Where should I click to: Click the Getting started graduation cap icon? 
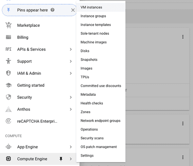coord(9,85)
